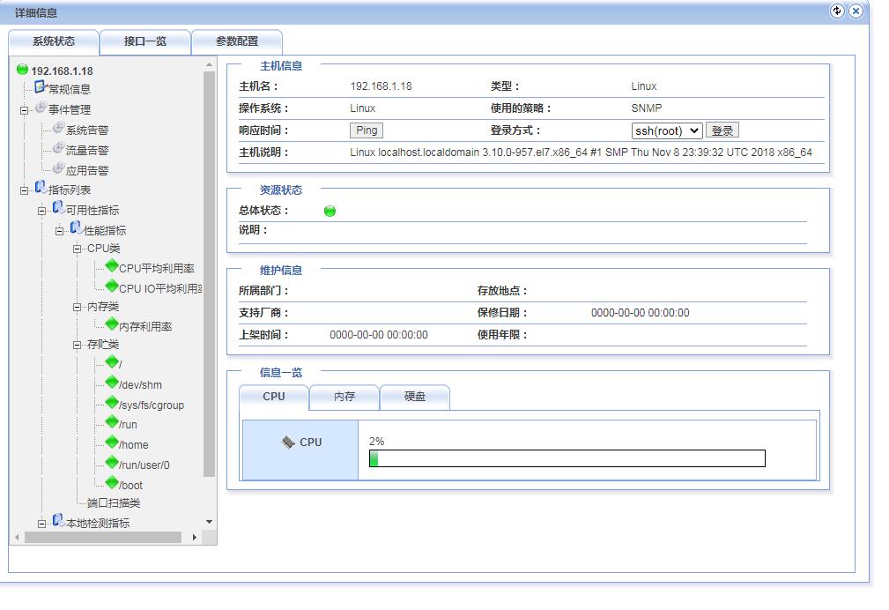Switch to the 接口一览 tab

tap(145, 41)
